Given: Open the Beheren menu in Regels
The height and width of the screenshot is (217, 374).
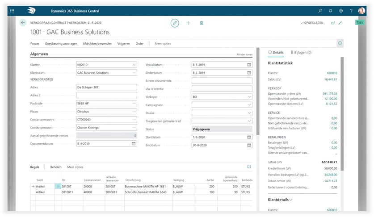Looking at the screenshot, I should [x=56, y=167].
